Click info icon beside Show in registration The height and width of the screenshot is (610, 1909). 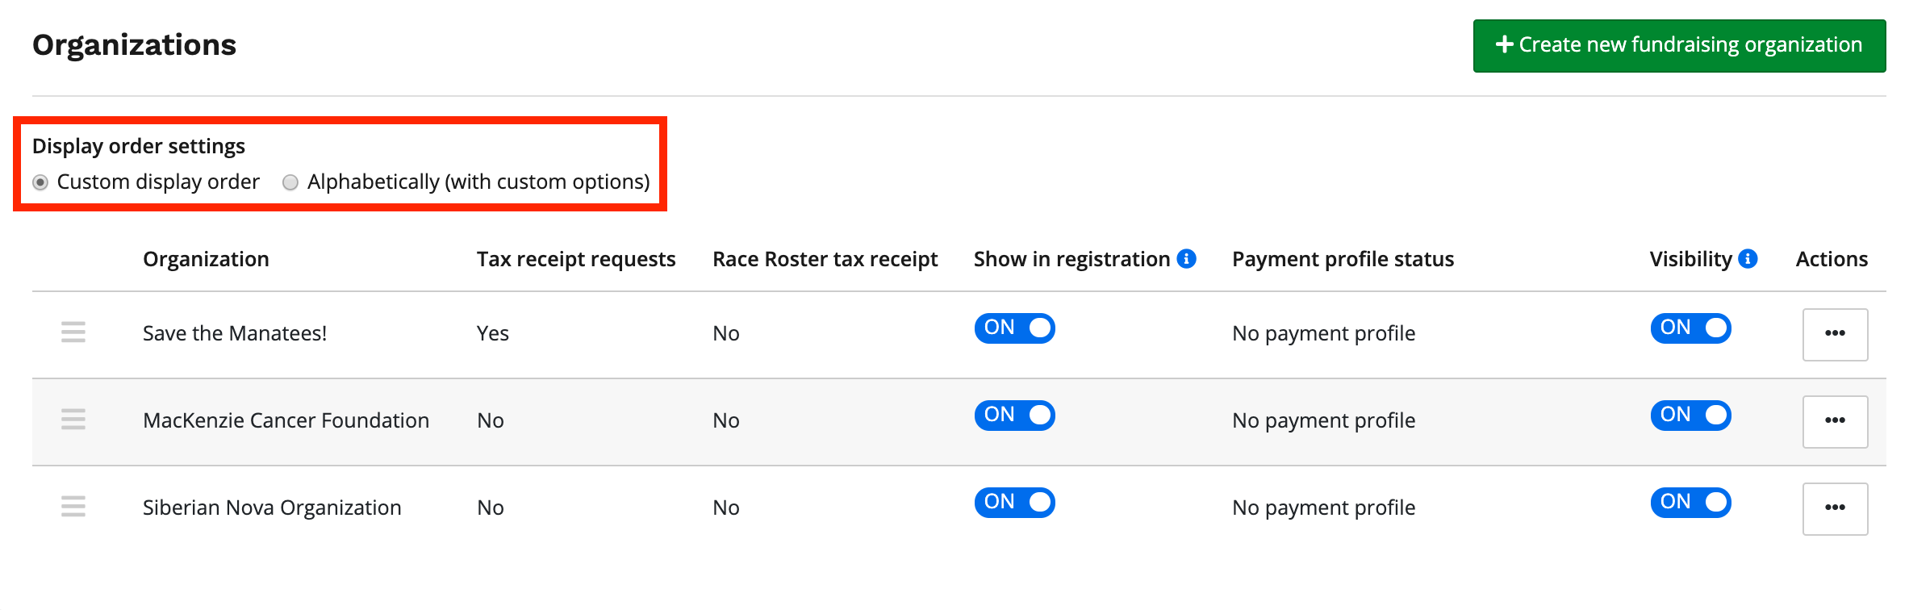tap(1186, 258)
